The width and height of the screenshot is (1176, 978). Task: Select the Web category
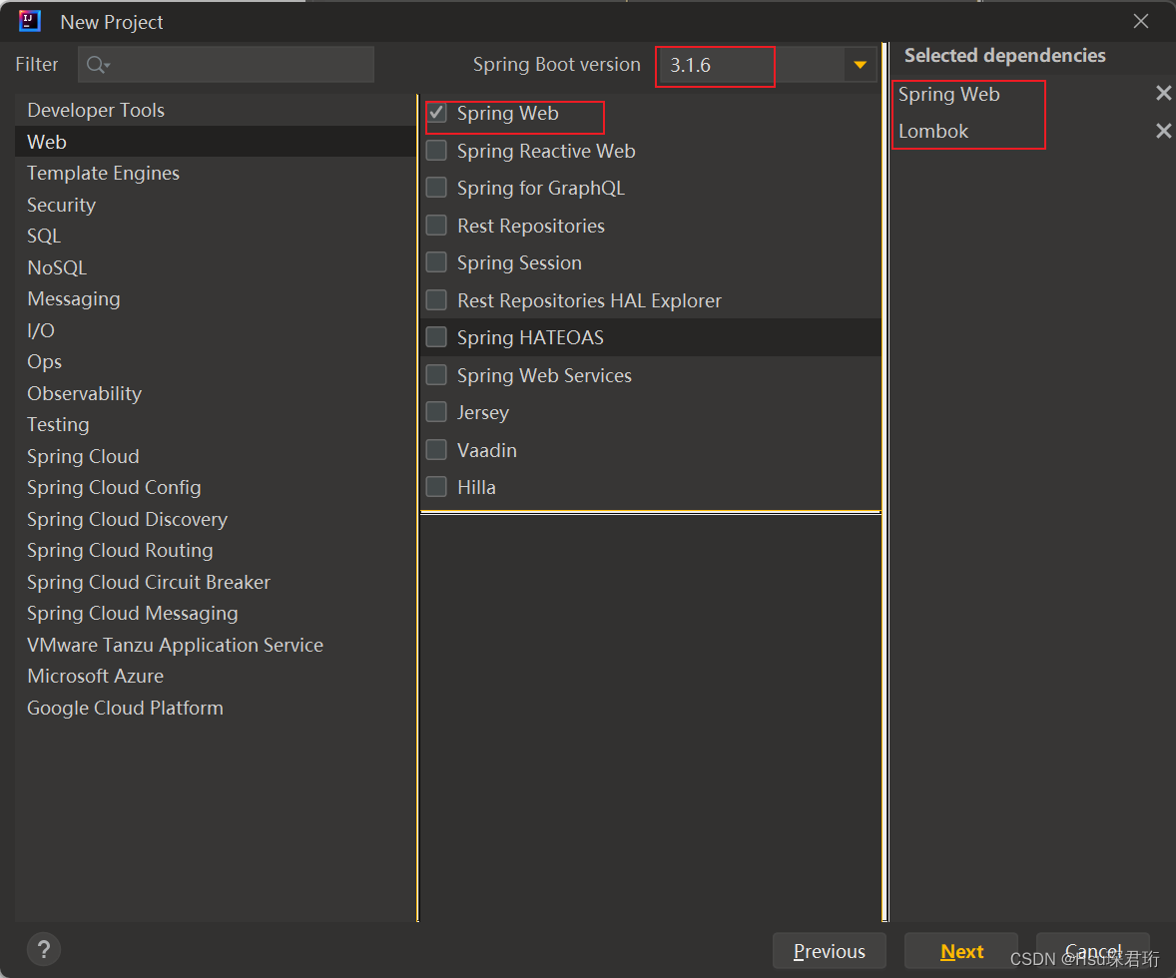point(216,142)
